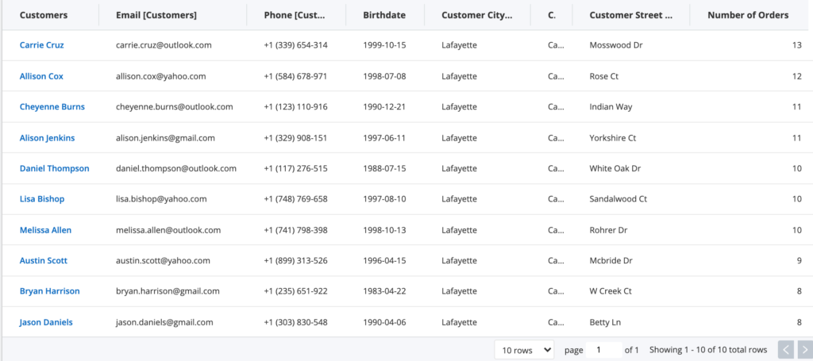Screen dimensions: 813x361
Task: Sort by Number of Orders column header
Action: [x=747, y=15]
